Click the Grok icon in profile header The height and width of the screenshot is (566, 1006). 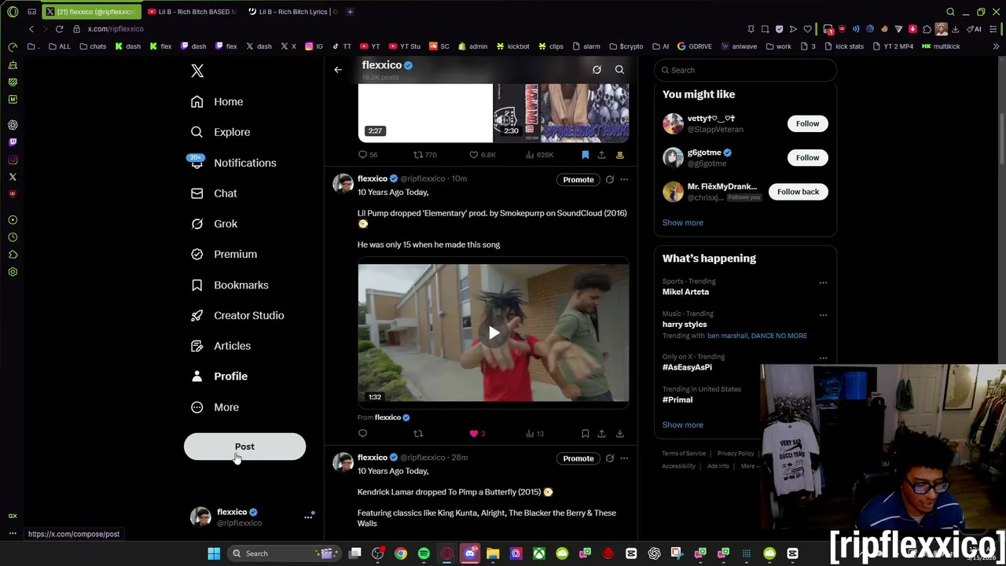(x=597, y=70)
